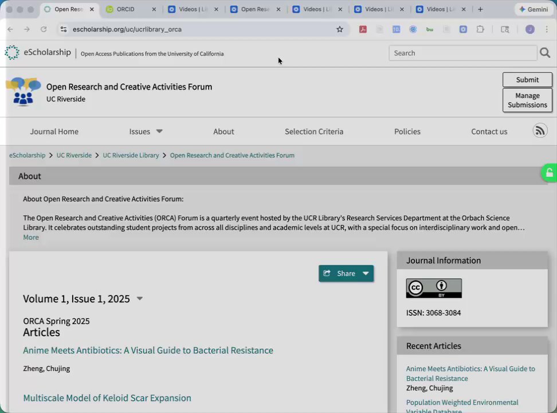Open Anime Meets Antibiotics in Recent Articles
This screenshot has width=557, height=413.
(470, 373)
